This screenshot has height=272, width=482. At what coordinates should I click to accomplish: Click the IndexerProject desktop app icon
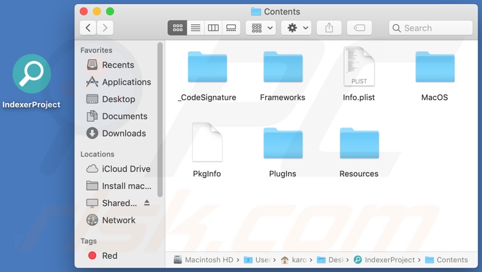pos(32,74)
